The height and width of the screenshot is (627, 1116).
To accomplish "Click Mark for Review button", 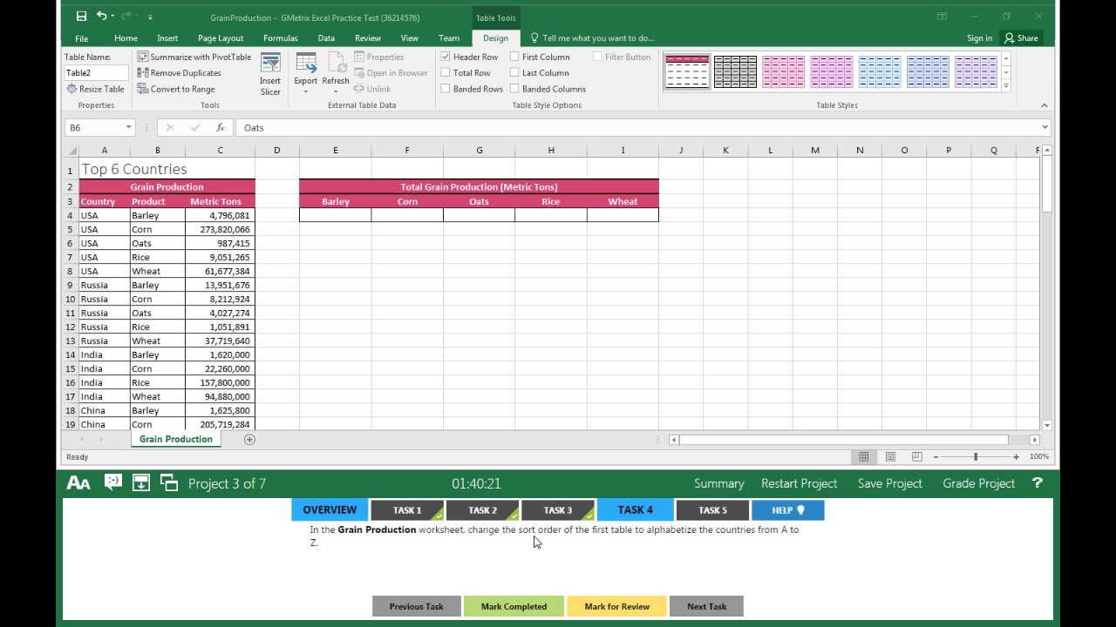I will (x=616, y=607).
